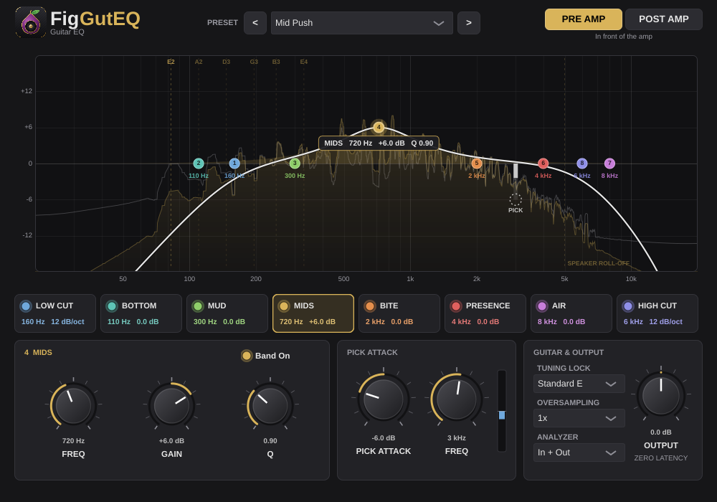This screenshot has height=502, width=717.
Task: Select the BITE band card
Action: (x=399, y=313)
